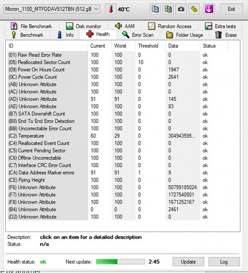
Task: Select the Health tab
Action: [x=98, y=34]
